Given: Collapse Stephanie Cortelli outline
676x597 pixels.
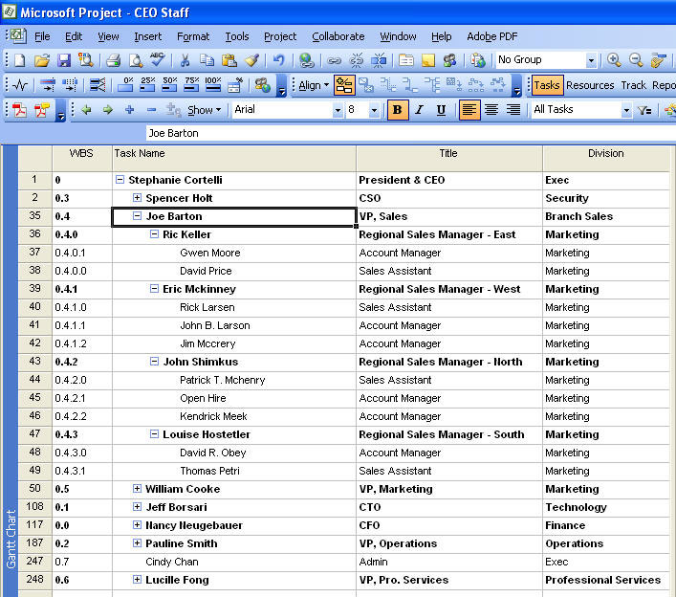Looking at the screenshot, I should (x=120, y=180).
